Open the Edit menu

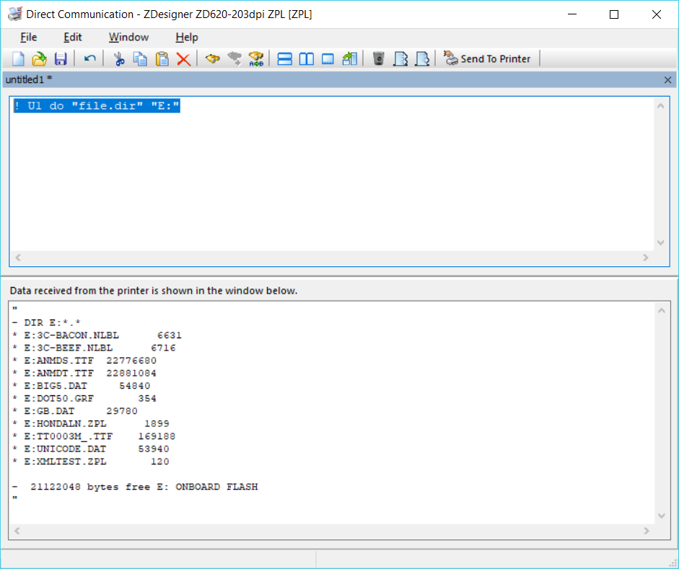click(x=72, y=37)
